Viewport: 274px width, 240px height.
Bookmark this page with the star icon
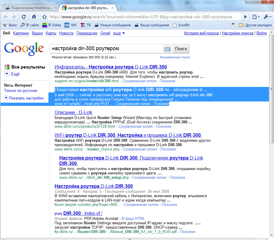point(44,17)
